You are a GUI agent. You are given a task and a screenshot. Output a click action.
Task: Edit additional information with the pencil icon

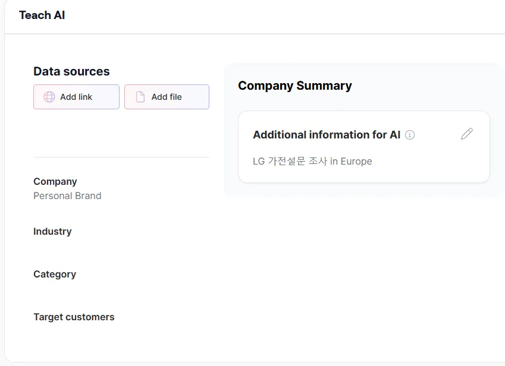point(467,134)
